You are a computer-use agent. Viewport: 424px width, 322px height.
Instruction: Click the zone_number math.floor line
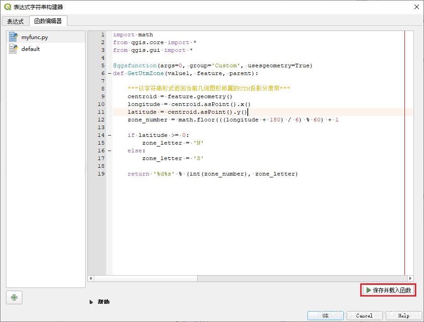pyautogui.click(x=233, y=120)
